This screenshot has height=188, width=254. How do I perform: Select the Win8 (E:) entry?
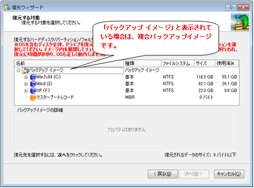coord(44,84)
